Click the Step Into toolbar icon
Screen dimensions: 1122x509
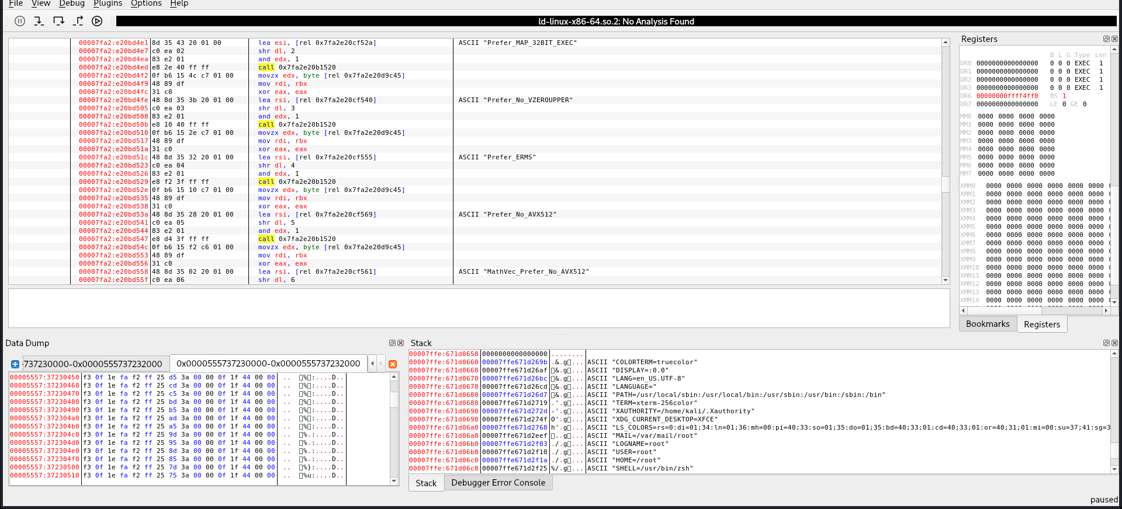pyautogui.click(x=39, y=21)
